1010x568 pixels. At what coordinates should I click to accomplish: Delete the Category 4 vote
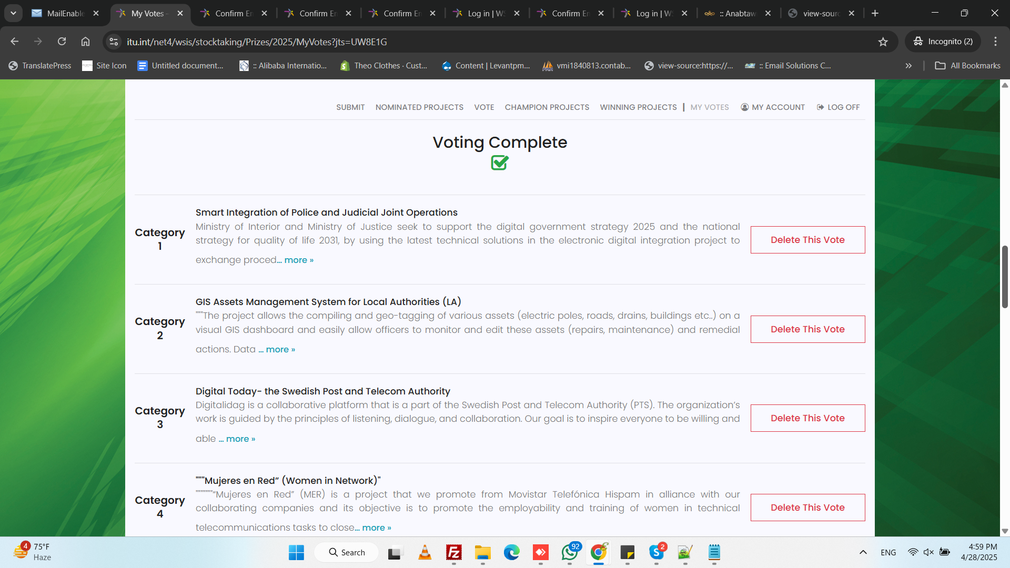coord(807,508)
